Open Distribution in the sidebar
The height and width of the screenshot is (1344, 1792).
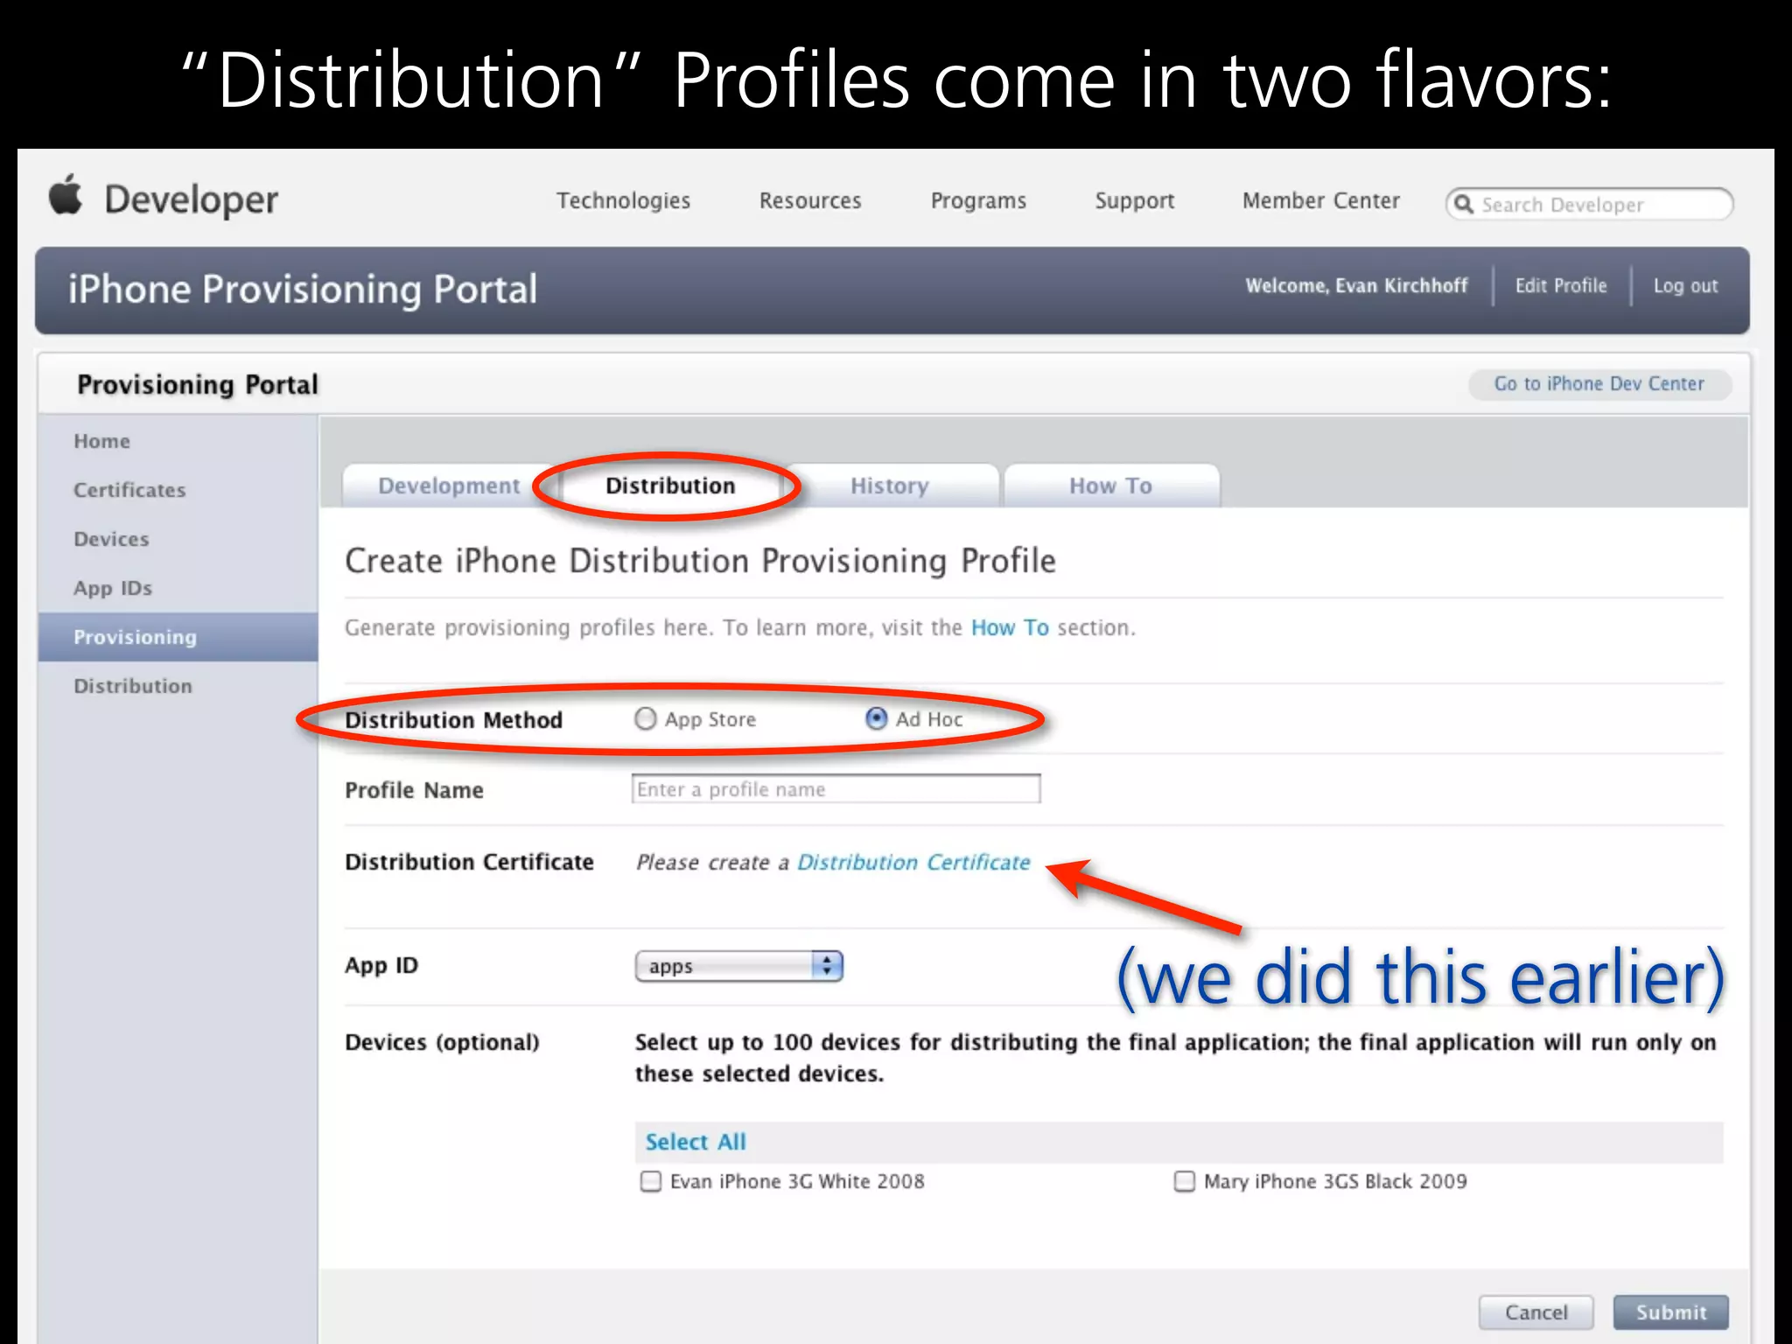133,686
